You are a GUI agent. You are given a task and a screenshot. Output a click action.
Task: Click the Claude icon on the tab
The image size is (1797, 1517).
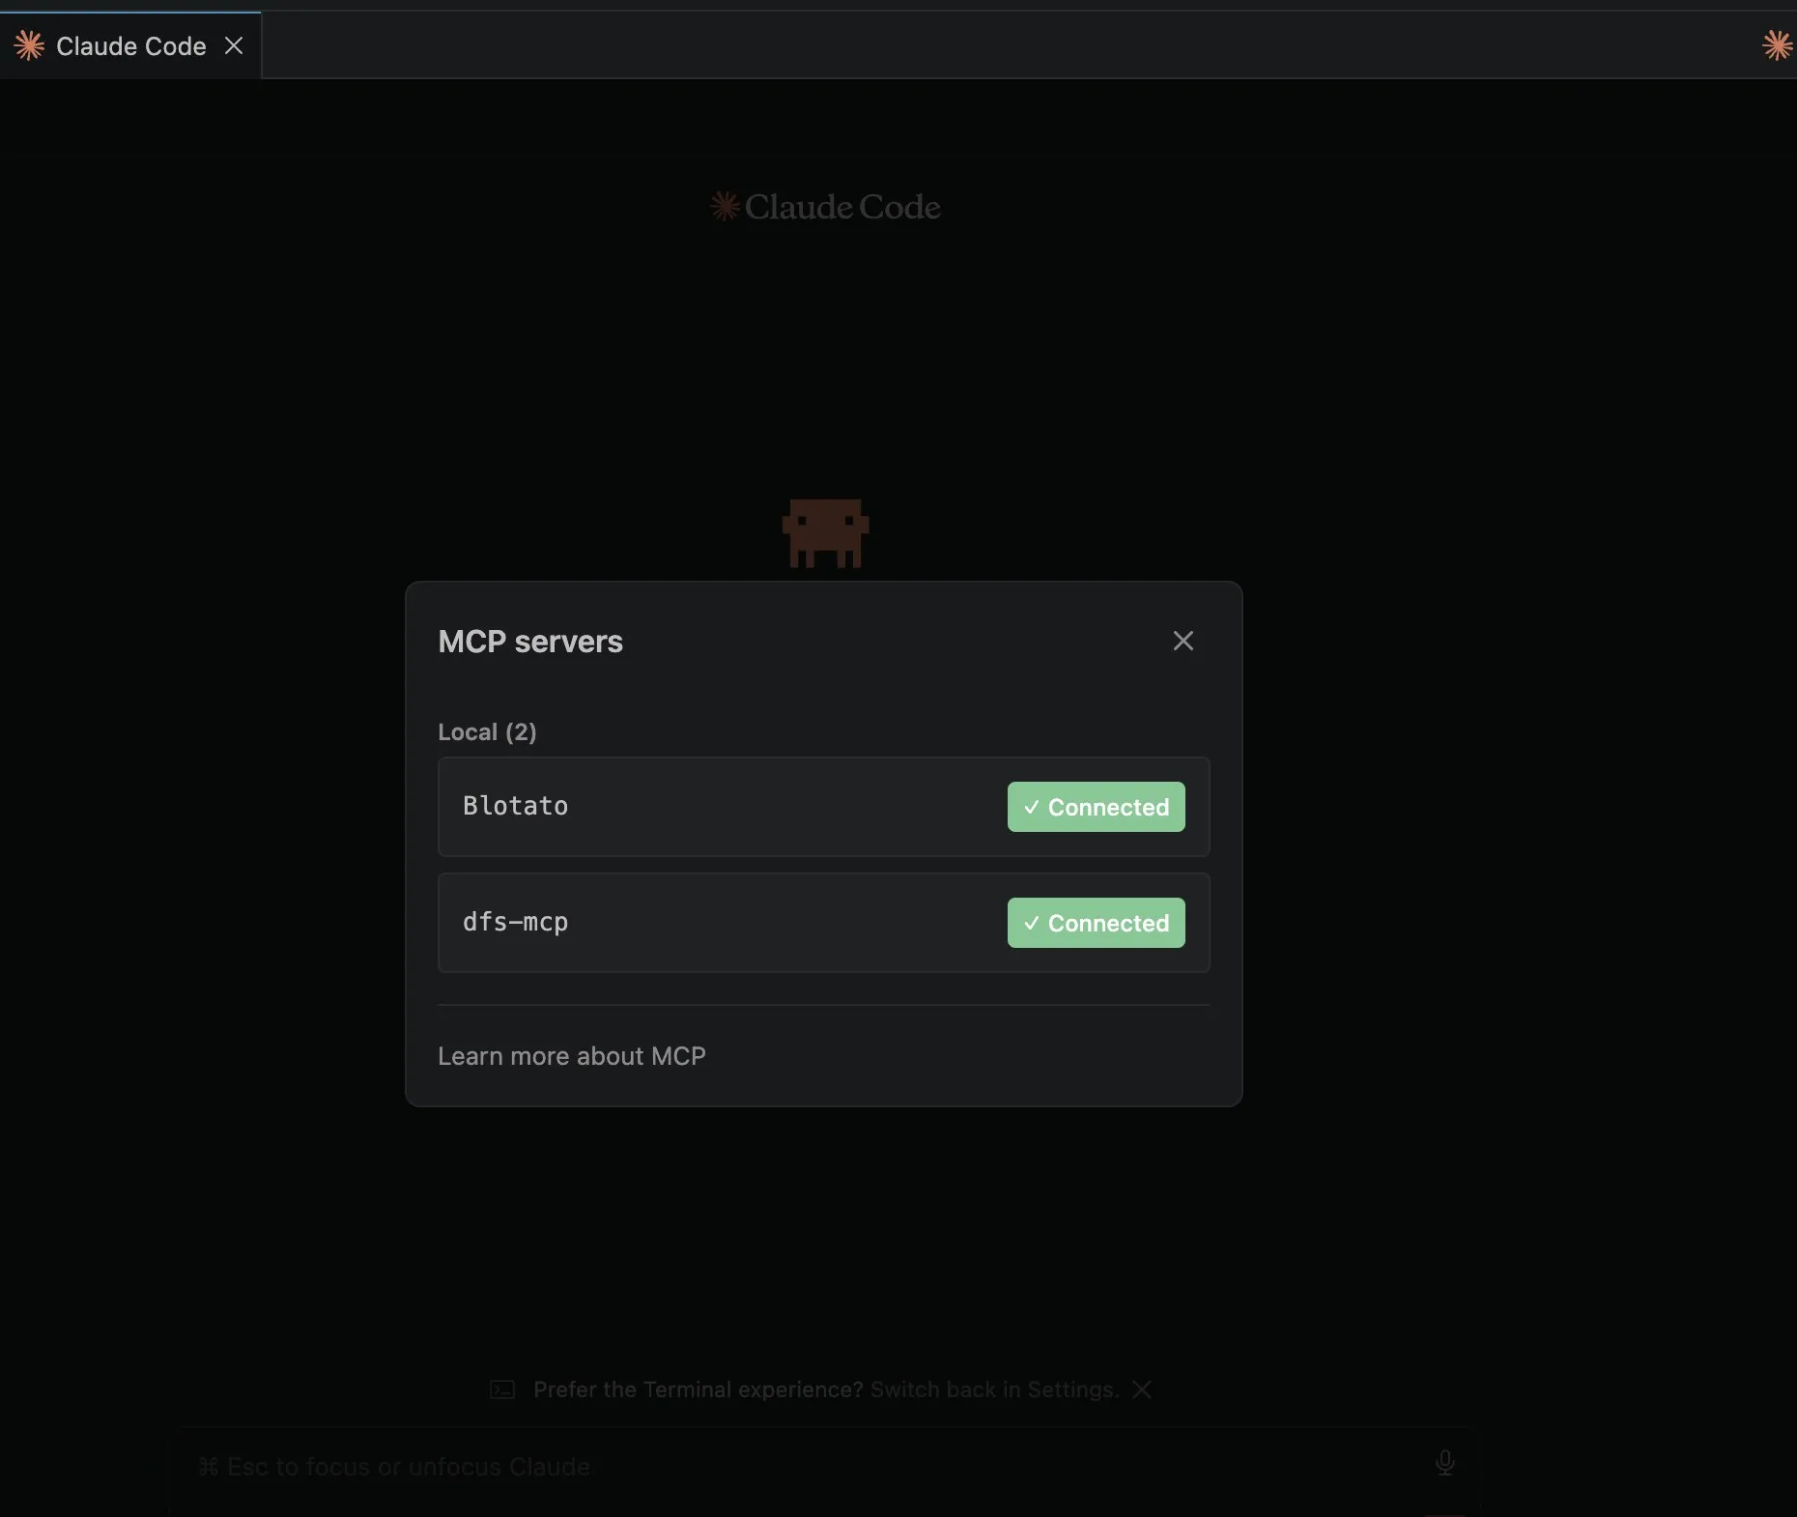(29, 45)
